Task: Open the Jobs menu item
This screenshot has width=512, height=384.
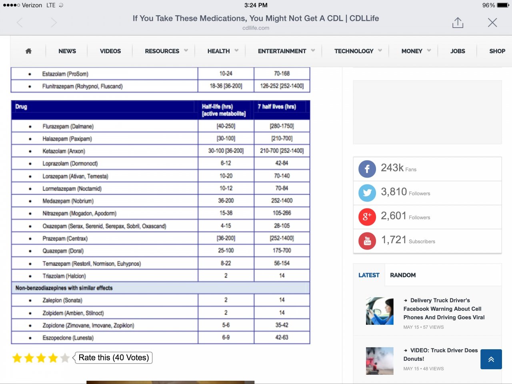Action: [x=458, y=51]
